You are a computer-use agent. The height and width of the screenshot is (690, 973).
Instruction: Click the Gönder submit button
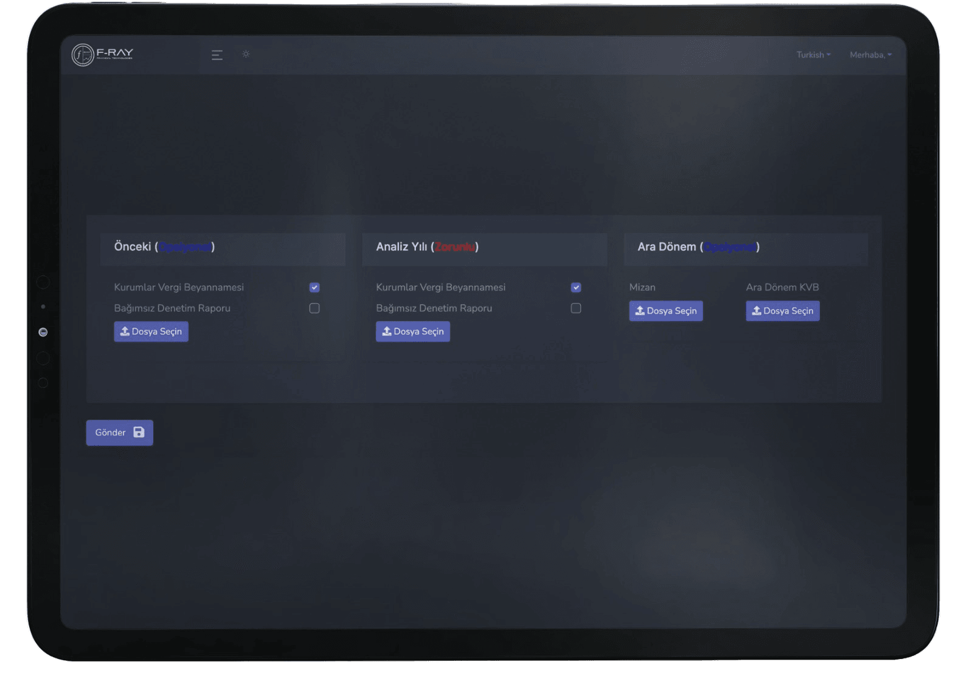(x=119, y=433)
